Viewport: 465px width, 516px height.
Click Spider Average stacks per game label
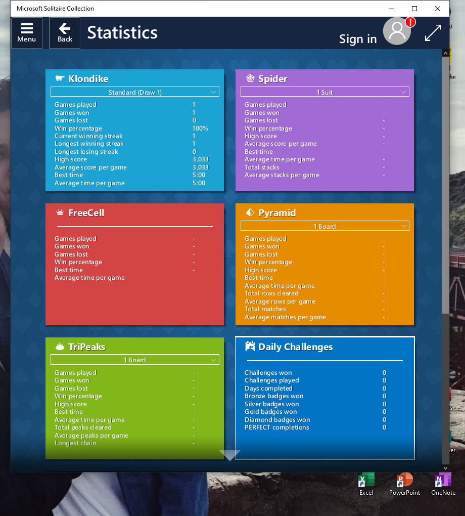(x=282, y=175)
